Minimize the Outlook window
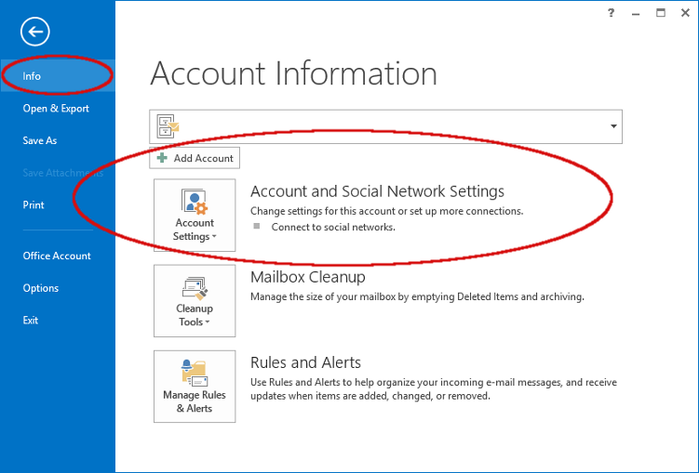Image resolution: width=699 pixels, height=473 pixels. coord(636,14)
